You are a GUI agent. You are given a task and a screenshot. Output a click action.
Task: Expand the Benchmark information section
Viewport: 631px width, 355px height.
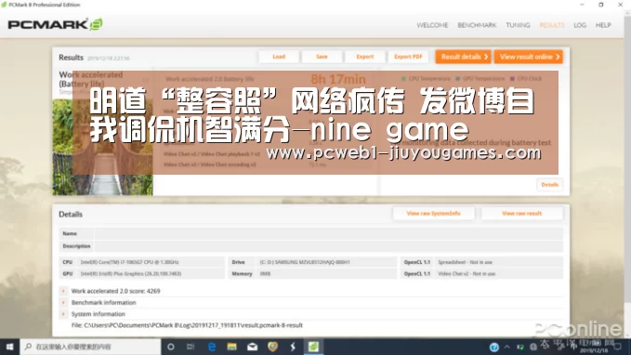(63, 303)
